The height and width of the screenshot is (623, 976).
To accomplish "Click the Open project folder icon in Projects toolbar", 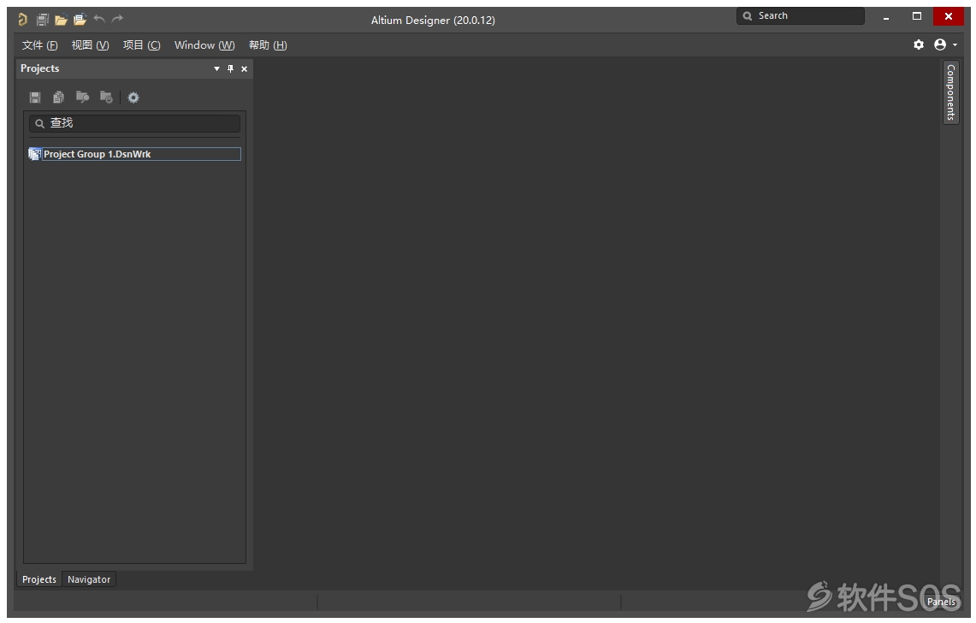I will pyautogui.click(x=82, y=97).
